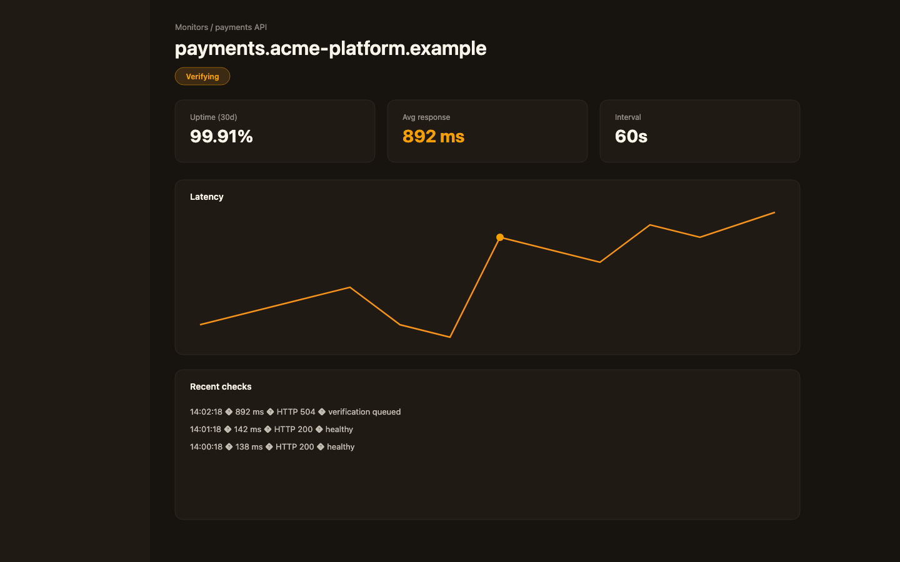Select the payments.acme-platform.example page title
This screenshot has width=900, height=562.
[331, 48]
